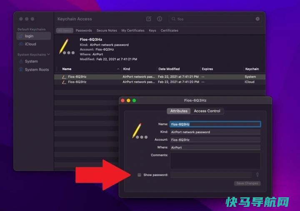Click the pencil password icon in the Attributes dialog
This screenshot has height=211, width=300.
(x=140, y=131)
